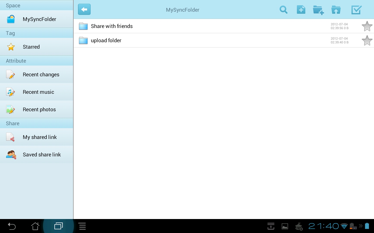The width and height of the screenshot is (374, 233).
Task: Click the Space section header
Action: (37, 6)
